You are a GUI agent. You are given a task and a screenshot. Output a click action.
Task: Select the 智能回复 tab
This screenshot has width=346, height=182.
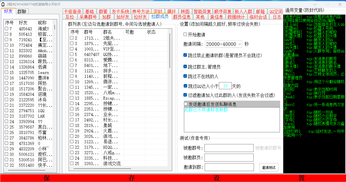(x=202, y=11)
